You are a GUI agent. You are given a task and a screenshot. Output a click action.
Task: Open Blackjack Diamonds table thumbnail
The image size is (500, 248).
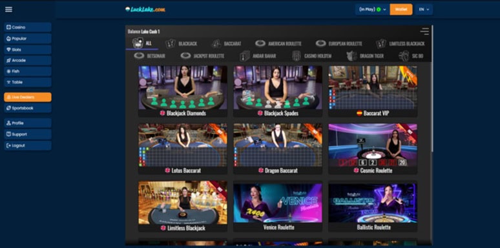(x=183, y=88)
